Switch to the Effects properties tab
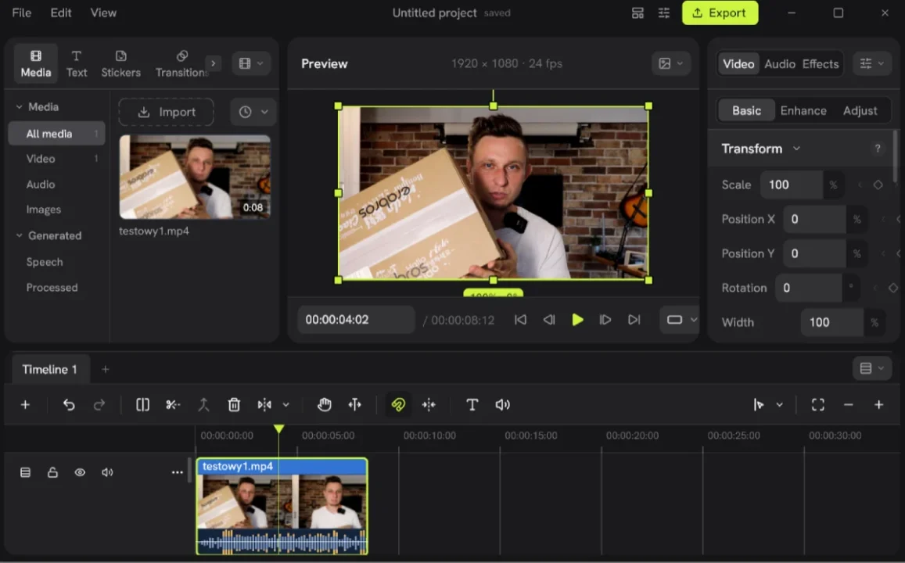The height and width of the screenshot is (563, 905). click(x=821, y=64)
